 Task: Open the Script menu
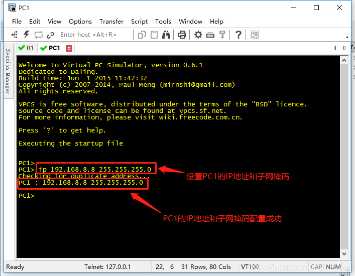click(x=139, y=22)
